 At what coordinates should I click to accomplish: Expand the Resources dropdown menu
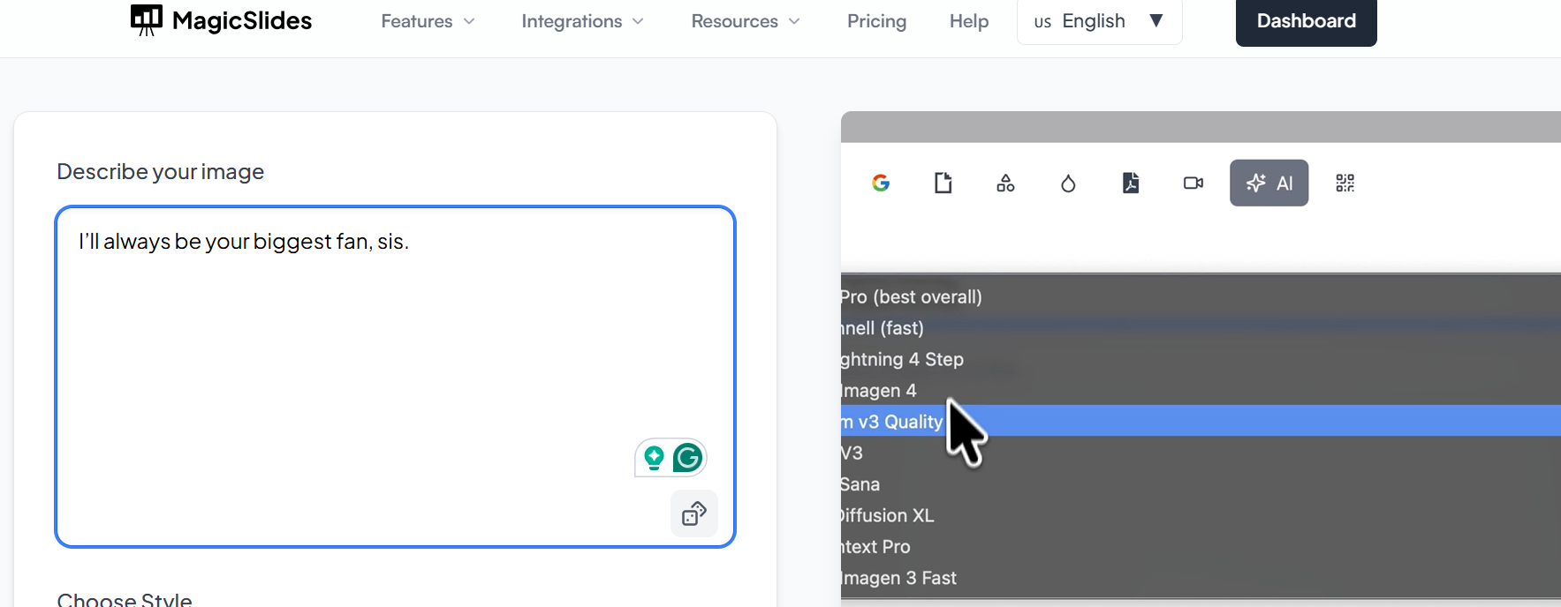point(745,21)
